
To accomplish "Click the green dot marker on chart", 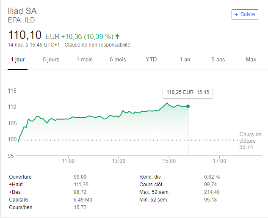I will (x=188, y=106).
